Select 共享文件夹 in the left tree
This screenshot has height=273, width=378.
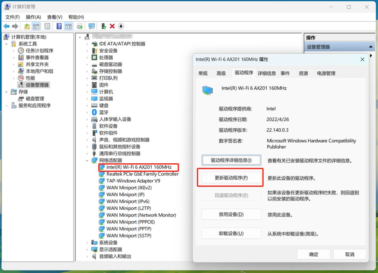pyautogui.click(x=37, y=64)
